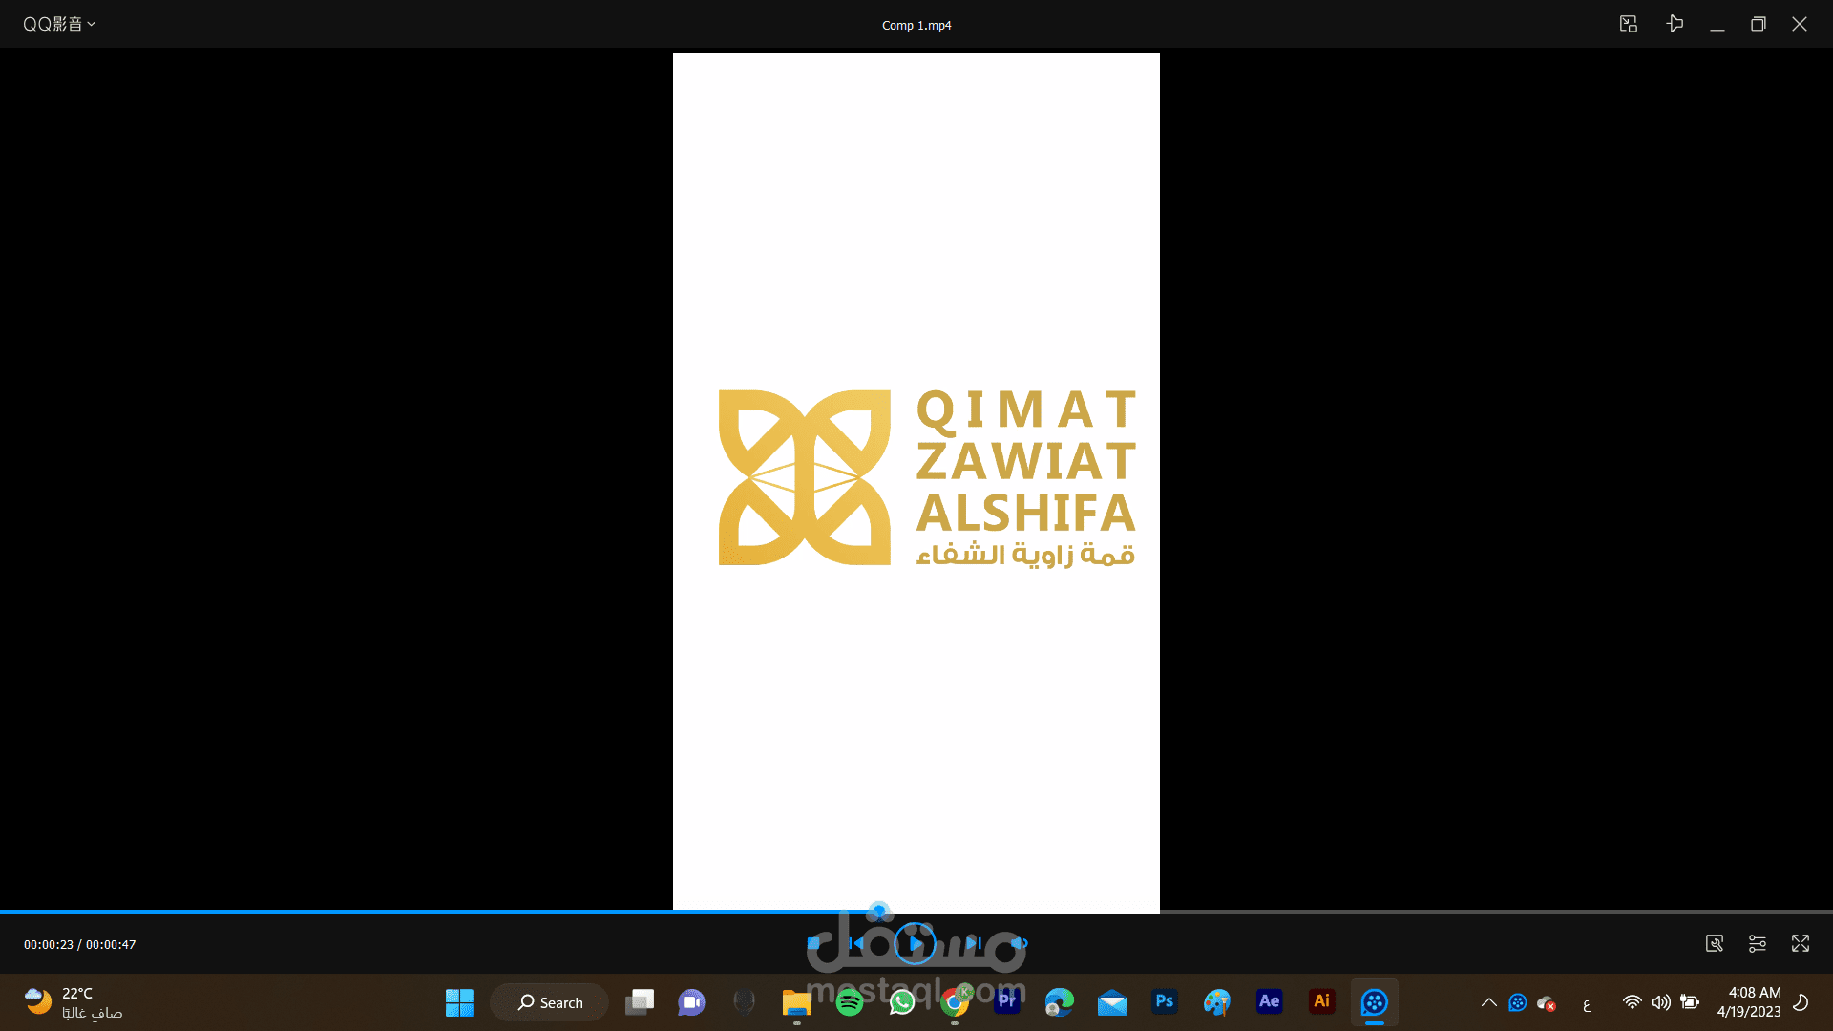Pin the player window on top
The image size is (1833, 1031).
1675,24
